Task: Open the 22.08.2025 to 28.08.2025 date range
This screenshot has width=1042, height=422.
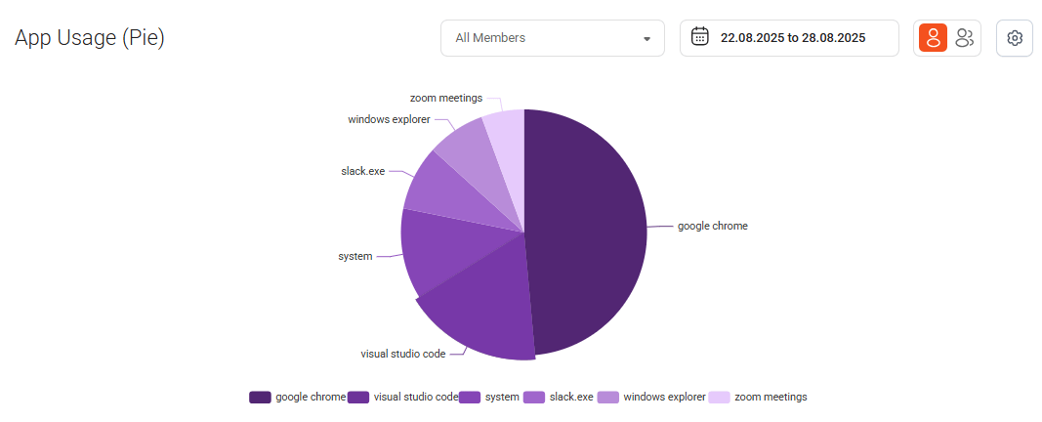Action: [789, 38]
